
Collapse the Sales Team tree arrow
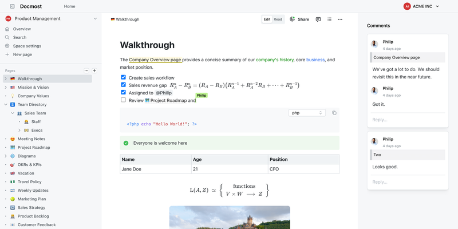click(x=13, y=113)
